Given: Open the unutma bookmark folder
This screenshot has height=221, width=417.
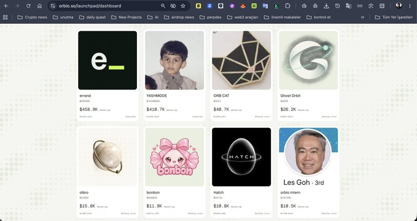Looking at the screenshot, I should pyautogui.click(x=63, y=17).
